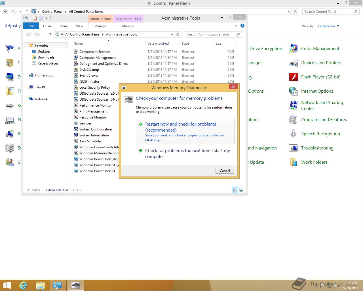Open Manage under Application Tools
Image resolution: width=363 pixels, height=291 pixels.
[x=128, y=26]
